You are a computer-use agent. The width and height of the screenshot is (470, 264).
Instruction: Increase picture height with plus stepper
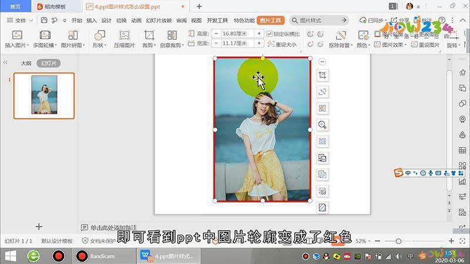click(x=259, y=33)
